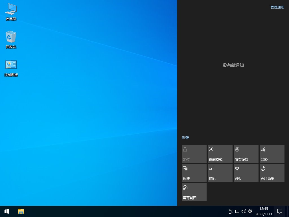
Task: Toggle the 定位 location tile
Action: pos(194,154)
